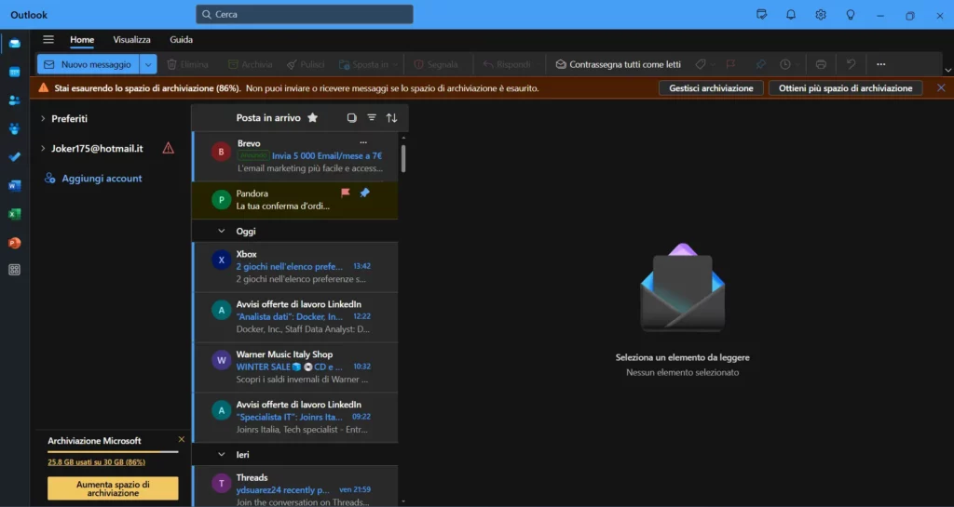
Task: Change sort order with the arrows icon
Action: pyautogui.click(x=391, y=118)
